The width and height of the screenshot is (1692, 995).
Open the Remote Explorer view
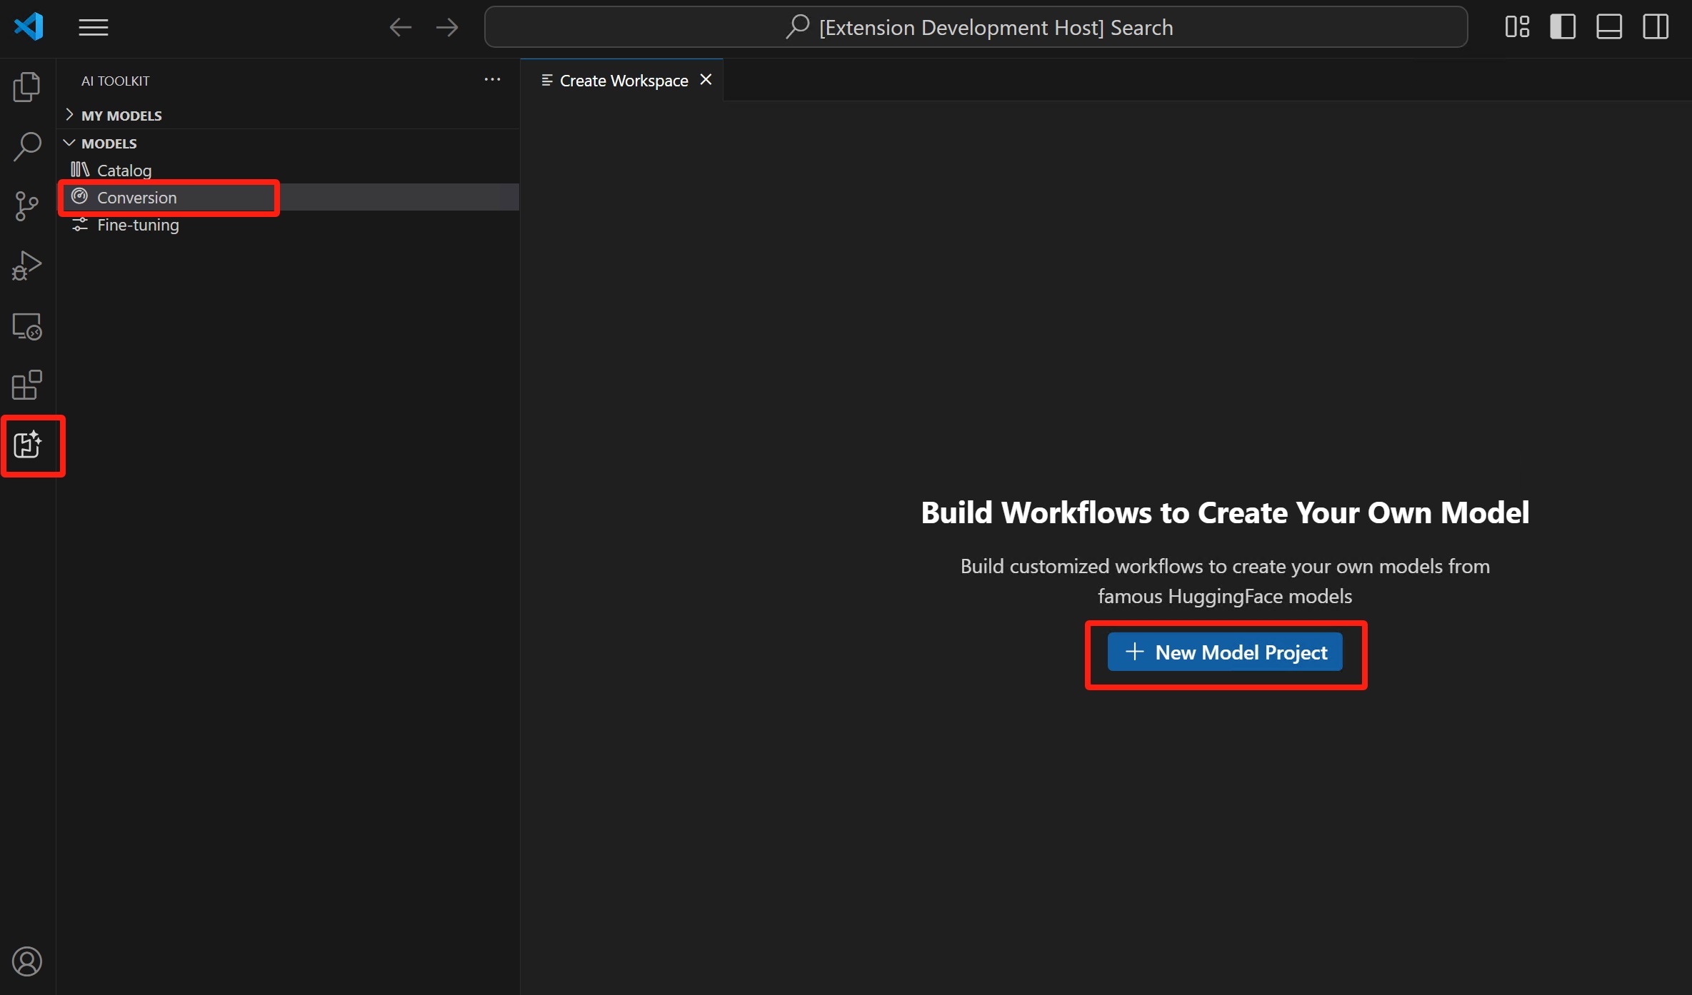(x=27, y=326)
